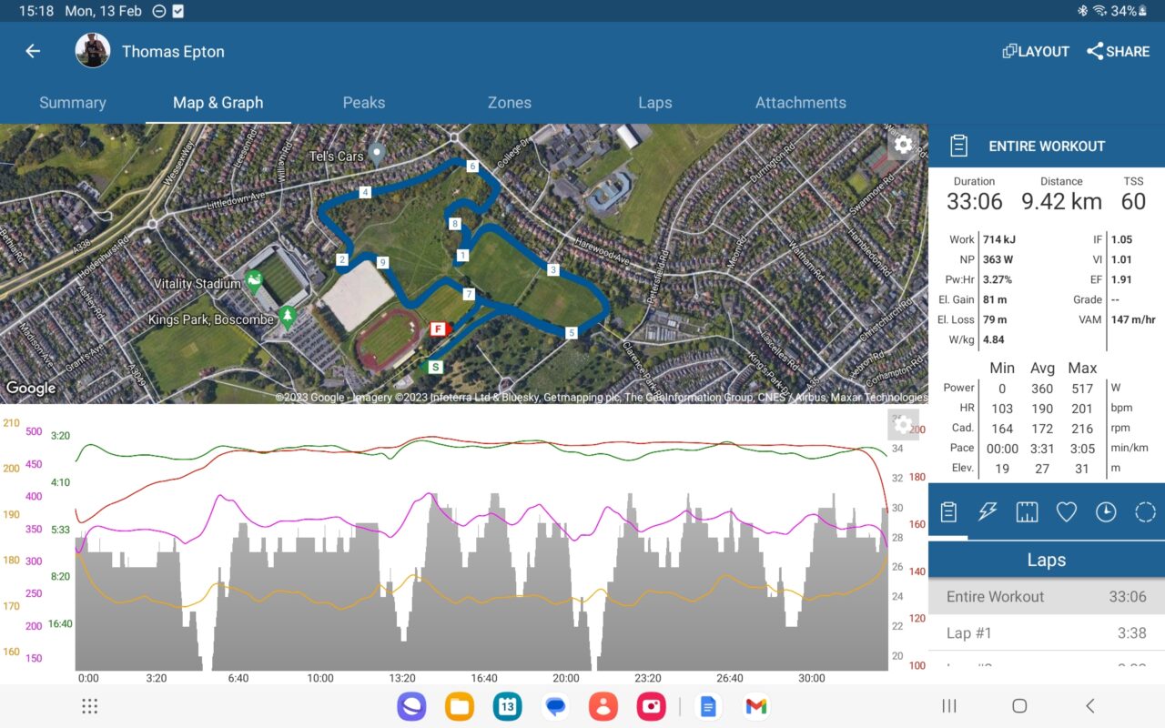Select the distance metrics panel icon
This screenshot has height=728, width=1165.
pyautogui.click(x=1027, y=511)
